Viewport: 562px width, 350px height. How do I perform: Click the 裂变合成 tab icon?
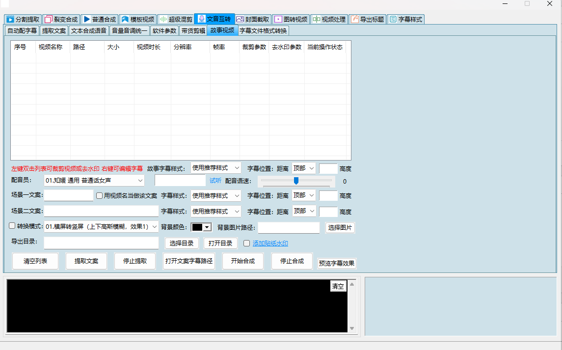(x=48, y=20)
